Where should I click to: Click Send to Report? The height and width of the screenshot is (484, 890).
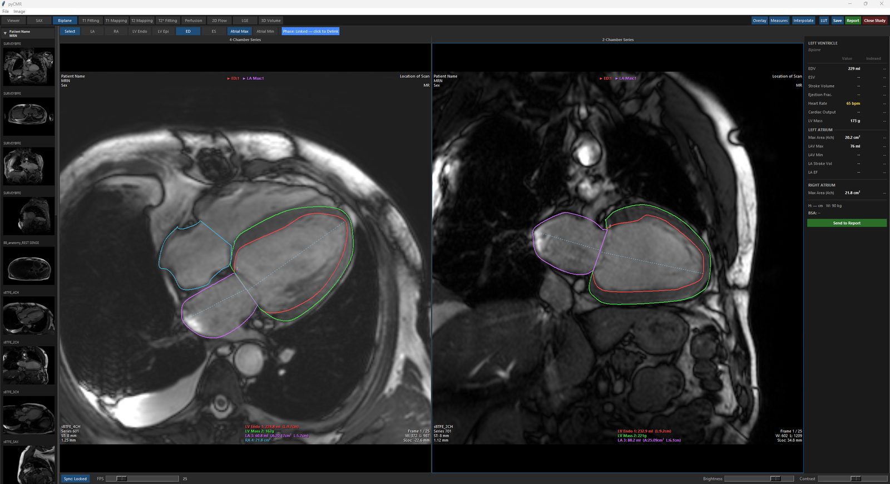click(x=847, y=223)
